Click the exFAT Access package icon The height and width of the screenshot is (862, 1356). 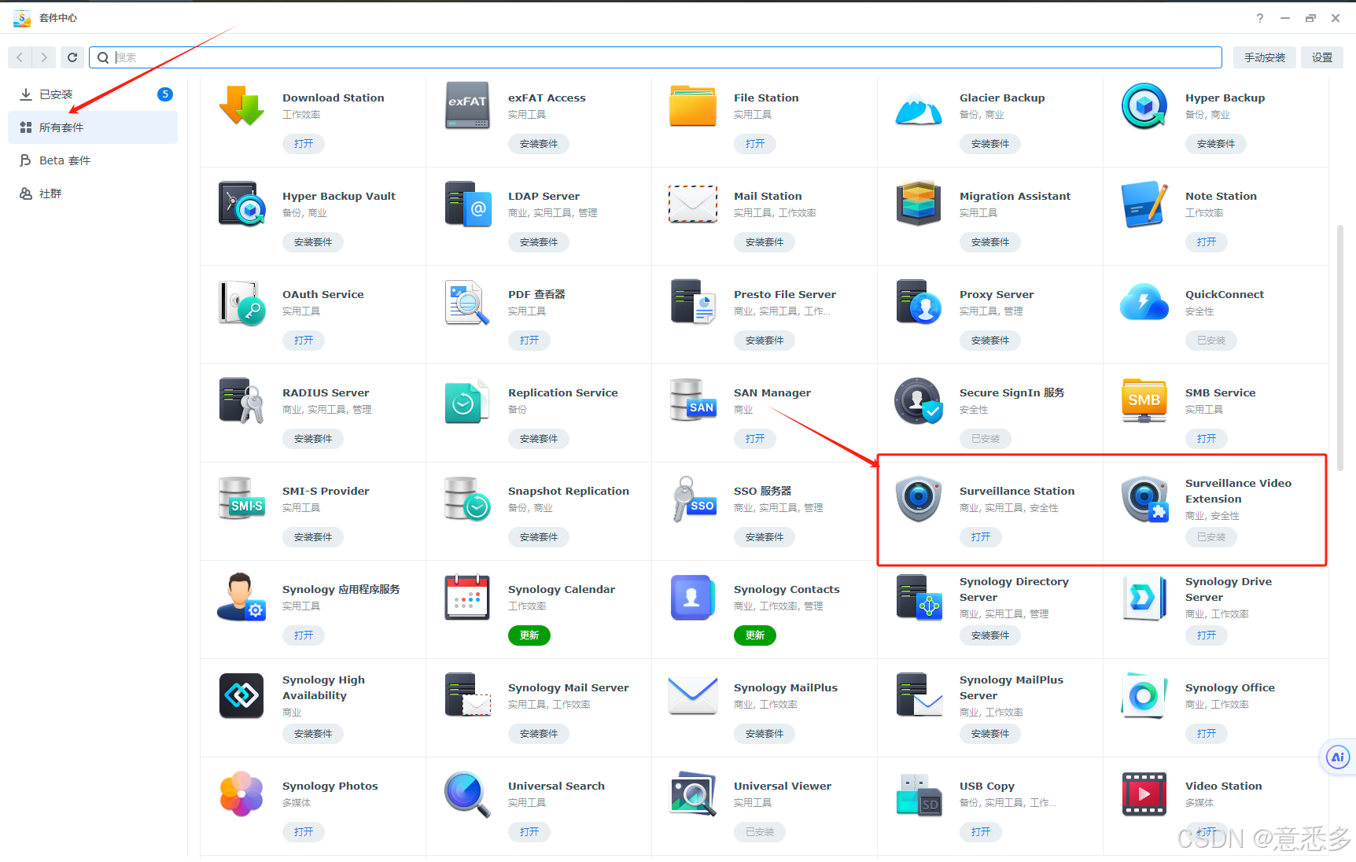tap(467, 105)
